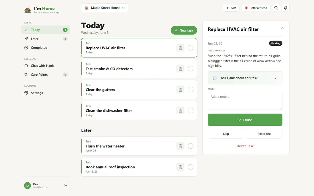Check off Clean the dishwasher filter
This screenshot has width=314, height=196.
coord(190,110)
